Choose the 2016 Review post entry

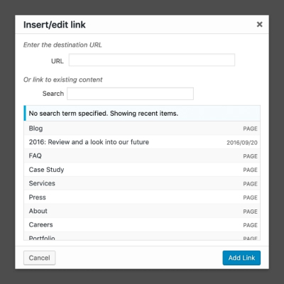pos(142,142)
